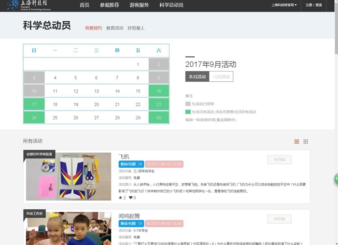Click 未开始 button for 飞机
This screenshot has height=245, width=338.
point(280,159)
